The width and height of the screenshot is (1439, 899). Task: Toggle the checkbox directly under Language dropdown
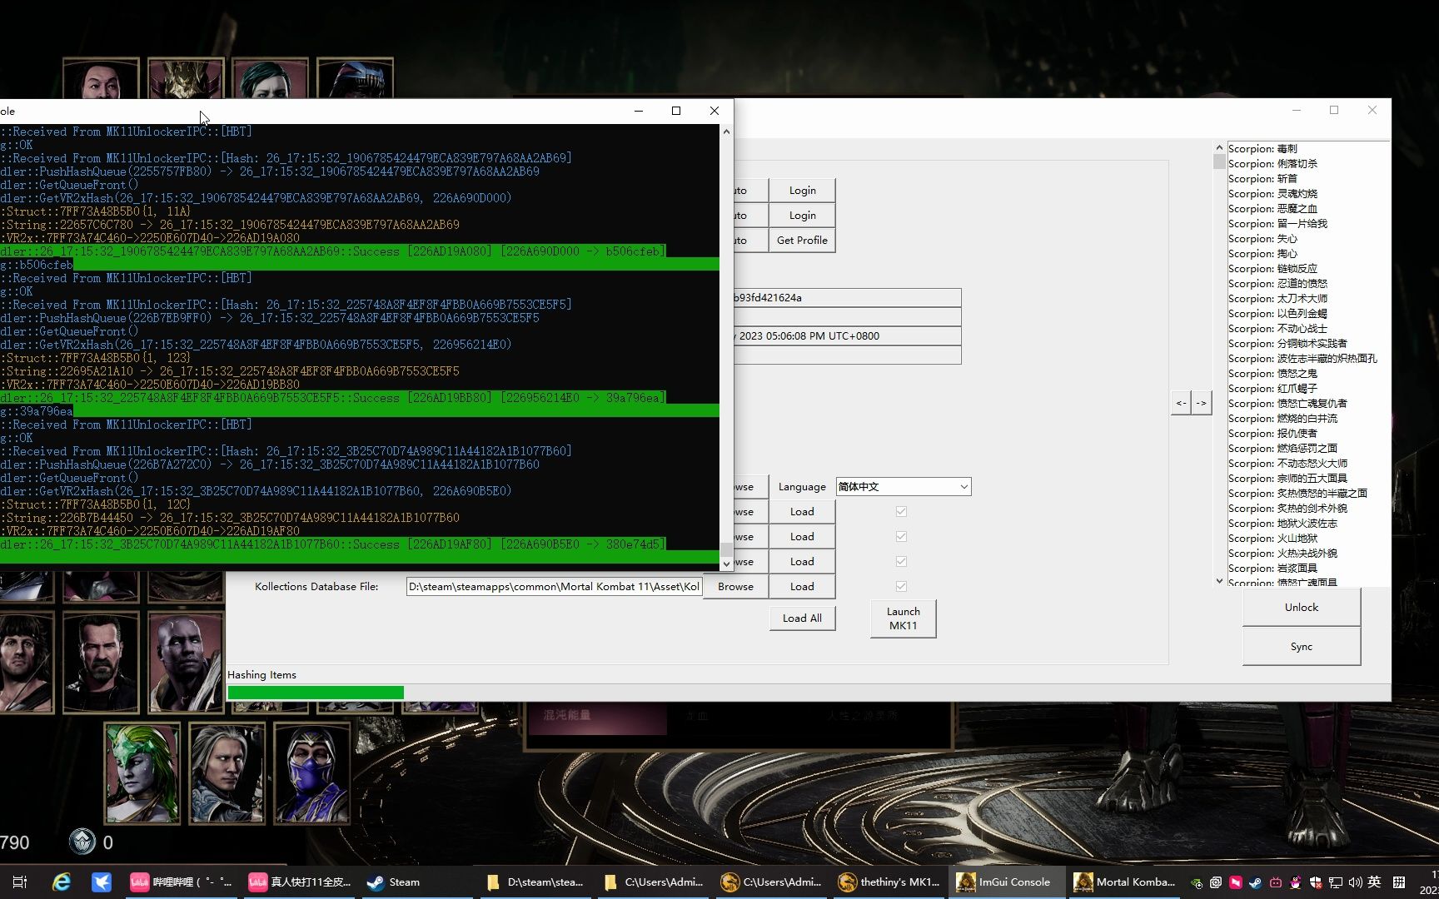901,511
